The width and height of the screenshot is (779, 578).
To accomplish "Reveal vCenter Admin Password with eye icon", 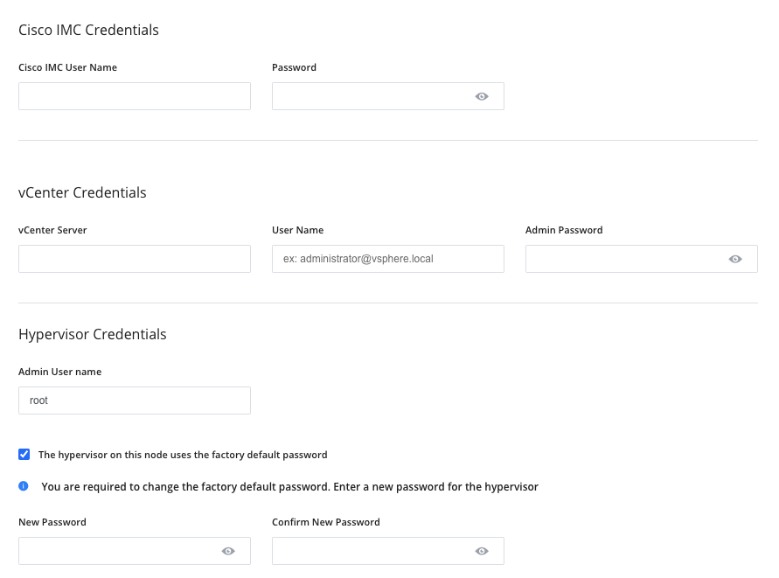I will [x=735, y=259].
